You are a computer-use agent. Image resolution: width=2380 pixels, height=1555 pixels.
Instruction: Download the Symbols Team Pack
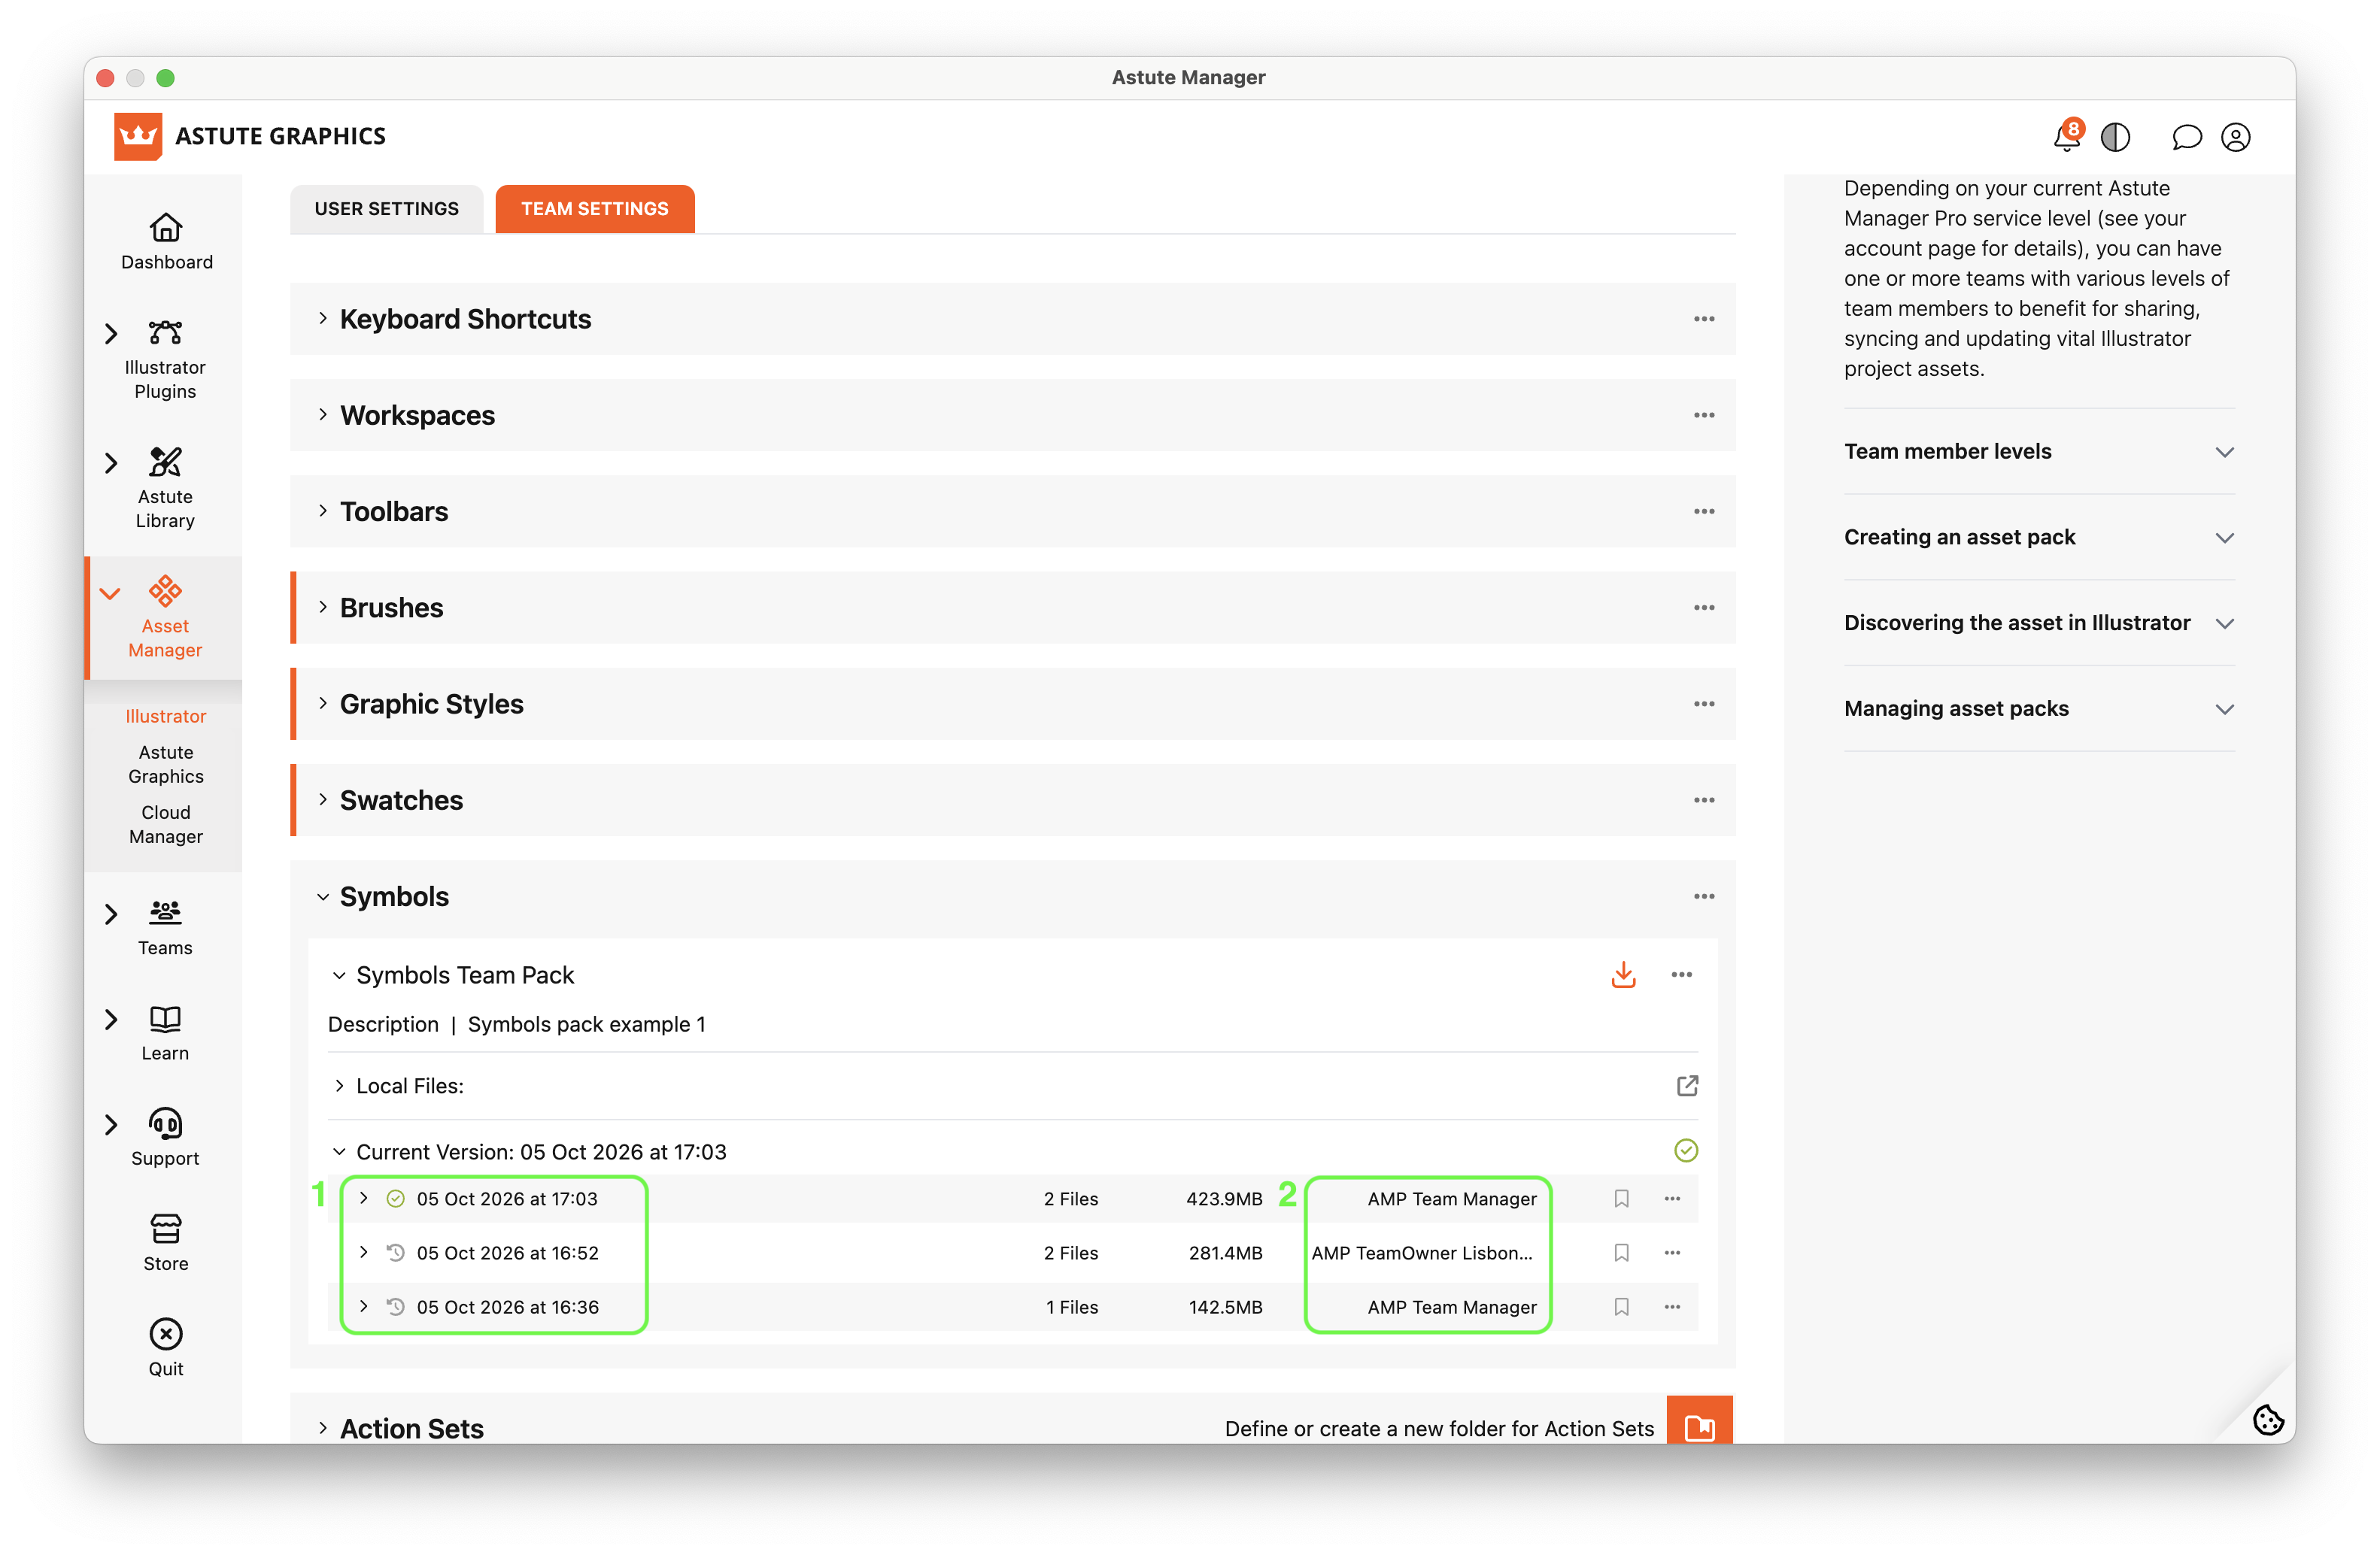click(x=1623, y=975)
